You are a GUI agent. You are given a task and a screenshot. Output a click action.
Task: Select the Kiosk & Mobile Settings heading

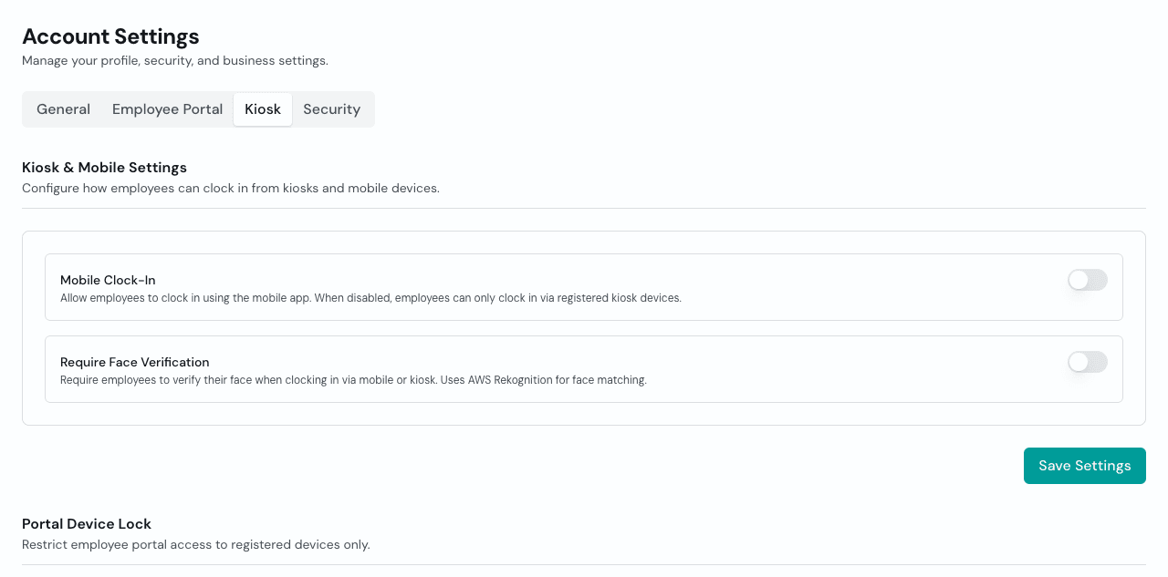coord(104,168)
